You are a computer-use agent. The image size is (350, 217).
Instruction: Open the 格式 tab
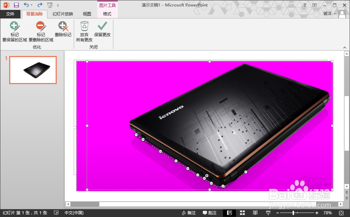pyautogui.click(x=107, y=14)
